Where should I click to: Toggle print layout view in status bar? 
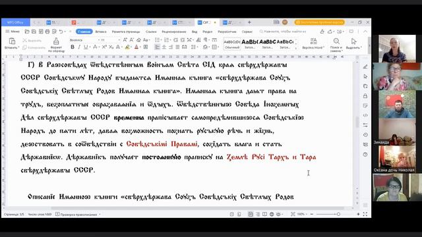click(251, 214)
